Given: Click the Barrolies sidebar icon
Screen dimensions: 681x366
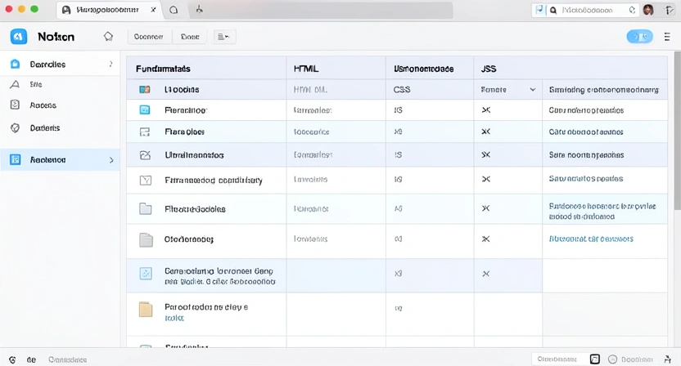Looking at the screenshot, I should click(15, 65).
